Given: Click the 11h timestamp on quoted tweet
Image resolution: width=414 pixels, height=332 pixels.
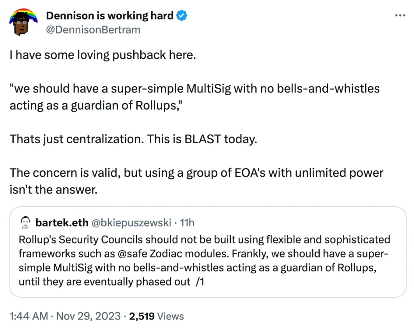Looking at the screenshot, I should point(188,223).
